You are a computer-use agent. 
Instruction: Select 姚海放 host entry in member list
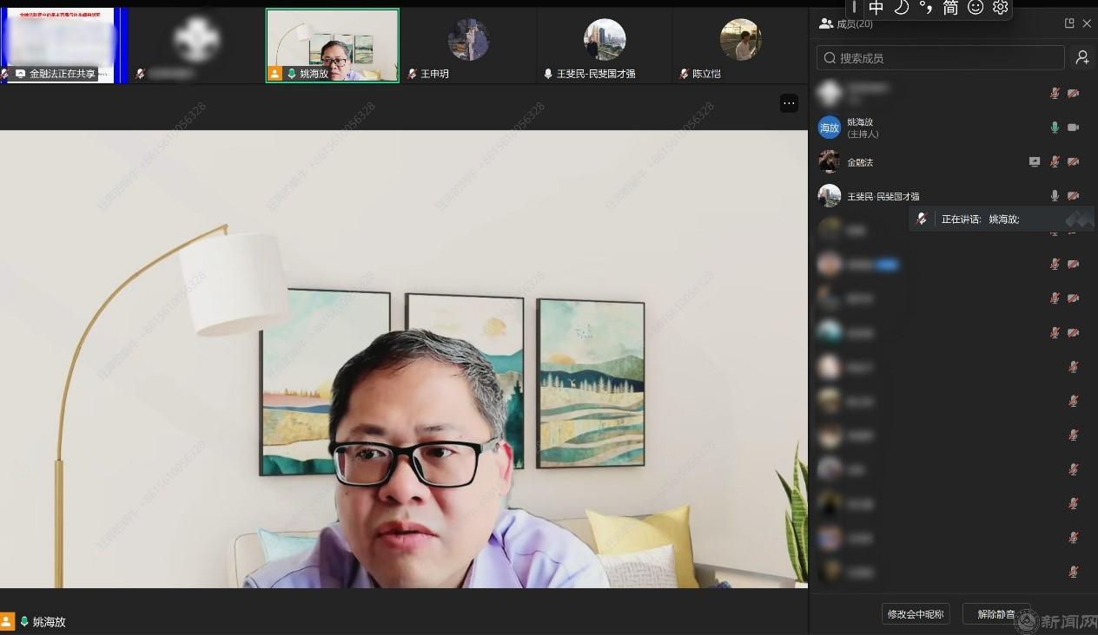click(x=860, y=128)
